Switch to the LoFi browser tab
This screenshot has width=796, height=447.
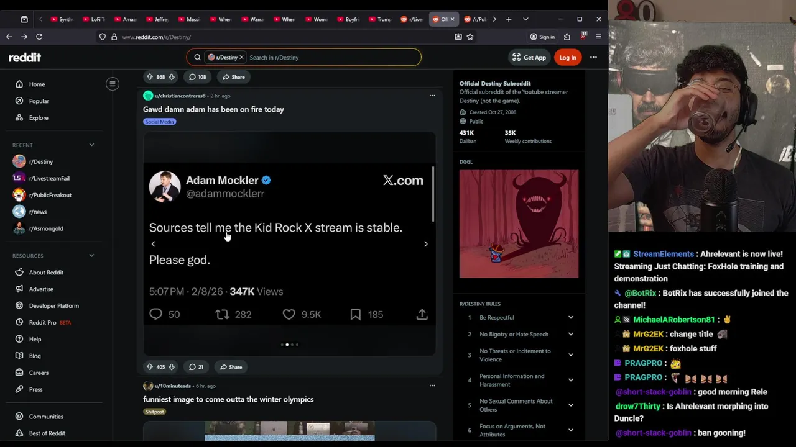pyautogui.click(x=93, y=19)
